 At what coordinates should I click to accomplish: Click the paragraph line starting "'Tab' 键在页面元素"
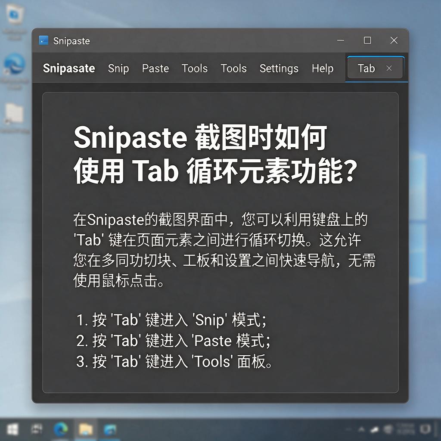[x=217, y=240]
